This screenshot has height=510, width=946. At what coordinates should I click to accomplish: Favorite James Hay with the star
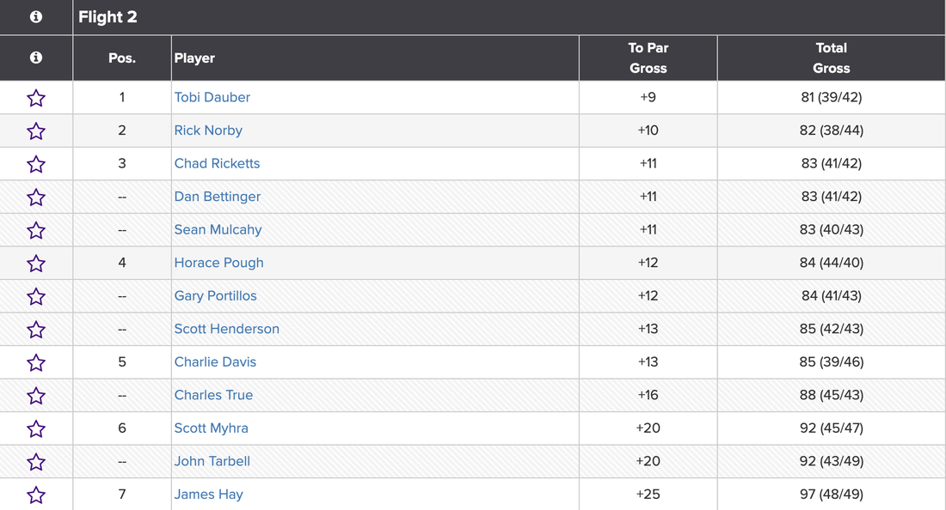tap(36, 495)
